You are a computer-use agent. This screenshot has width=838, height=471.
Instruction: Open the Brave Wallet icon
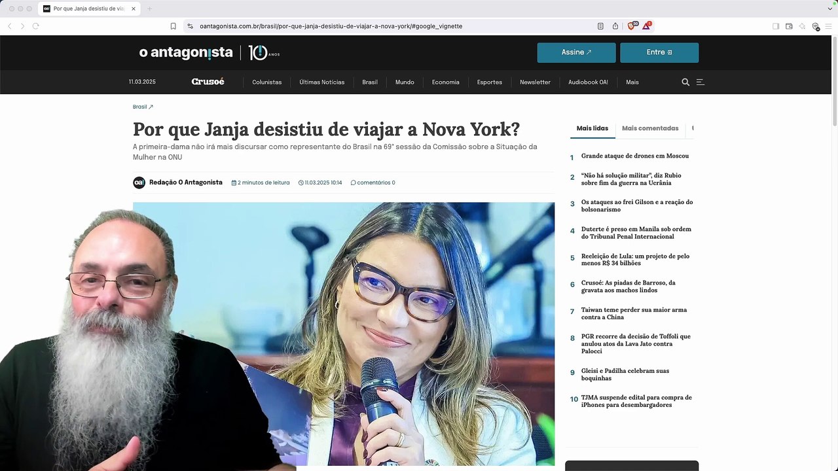pyautogui.click(x=789, y=26)
